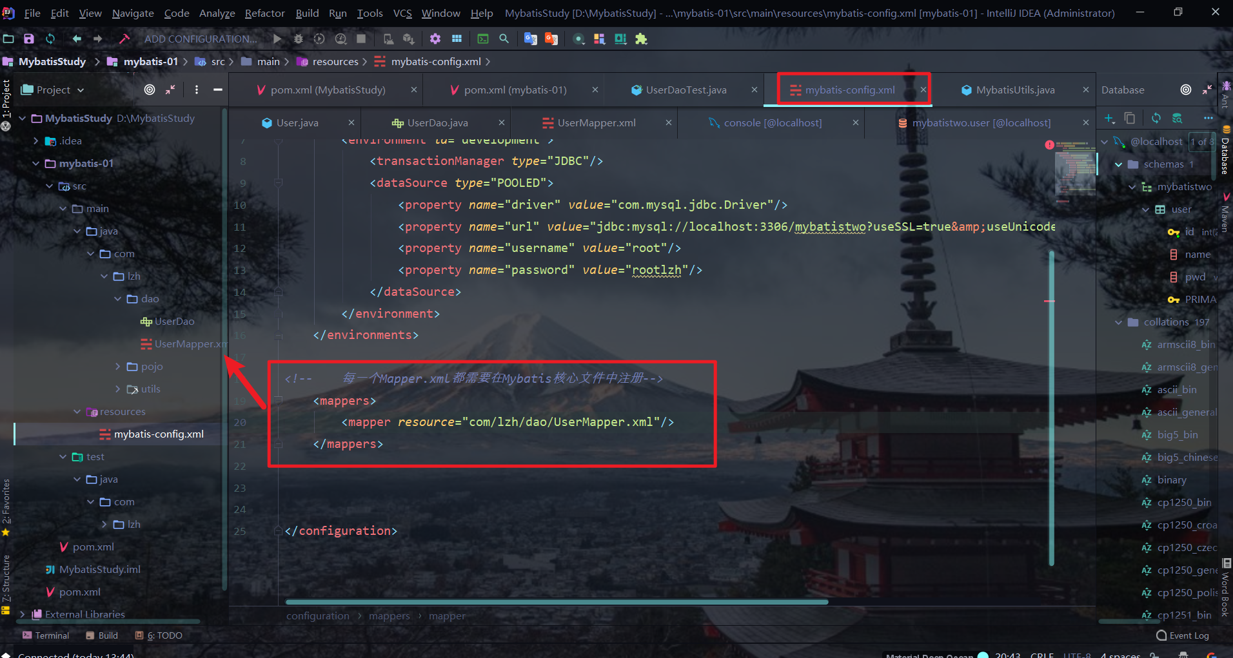This screenshot has height=658, width=1233.
Task: Open the Refactor menu
Action: (x=264, y=13)
